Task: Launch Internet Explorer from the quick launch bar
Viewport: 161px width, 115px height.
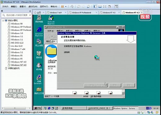Action: point(49,108)
